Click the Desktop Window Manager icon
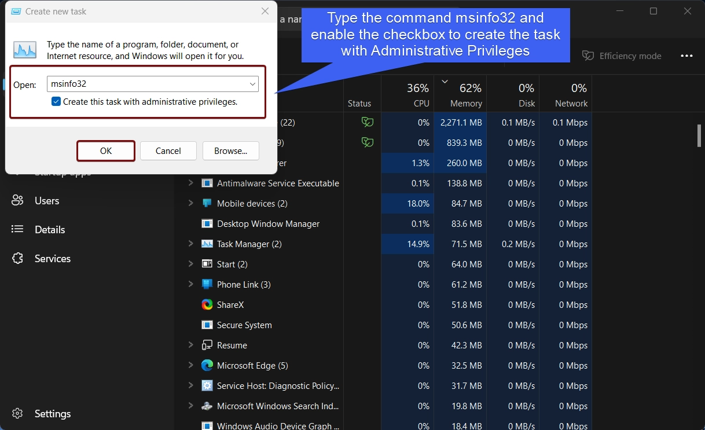Viewport: 705px width, 430px height. pos(207,223)
